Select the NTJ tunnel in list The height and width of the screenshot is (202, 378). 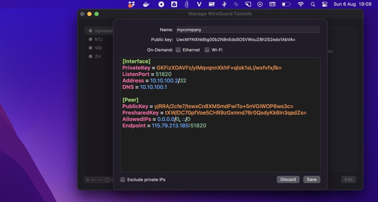[99, 39]
